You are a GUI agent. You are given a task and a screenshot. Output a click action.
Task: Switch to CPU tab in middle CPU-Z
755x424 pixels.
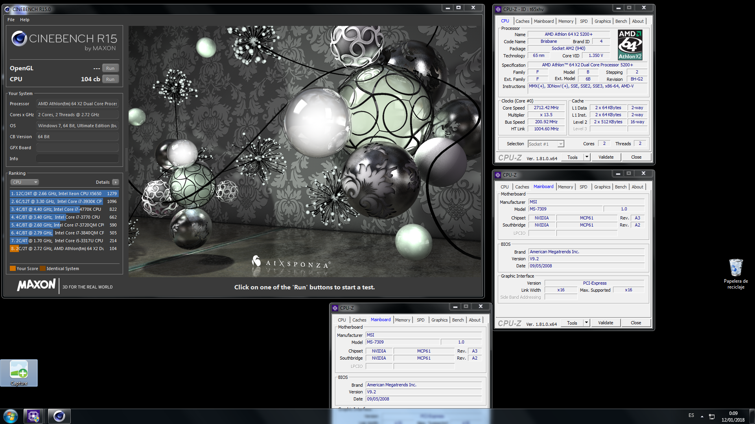point(505,187)
